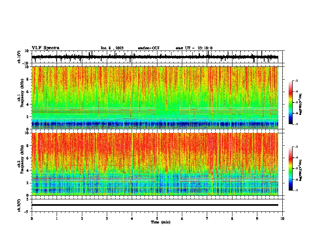The image size is (318, 245).
Task: Click the ch.1 spectrogram color bar
Action: point(291,102)
